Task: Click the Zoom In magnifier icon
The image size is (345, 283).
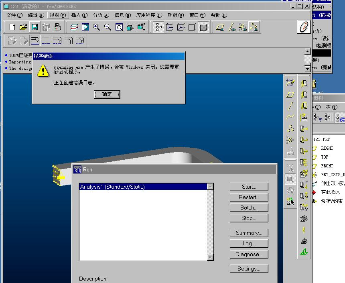Action: coord(96,27)
